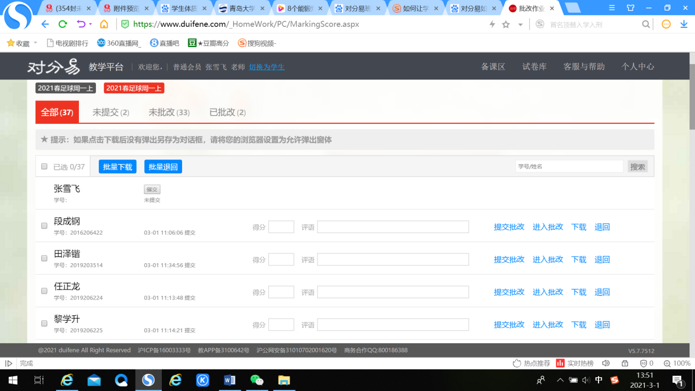Open WeChat from the taskbar

(257, 380)
